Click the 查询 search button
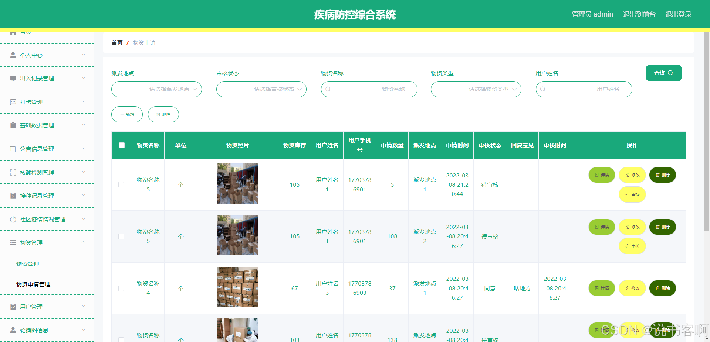 663,73
